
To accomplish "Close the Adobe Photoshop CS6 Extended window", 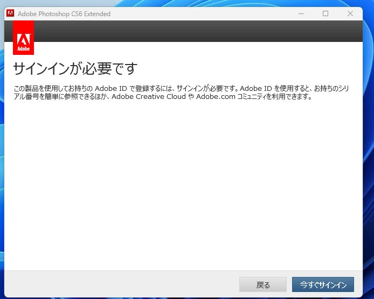I will [350, 13].
